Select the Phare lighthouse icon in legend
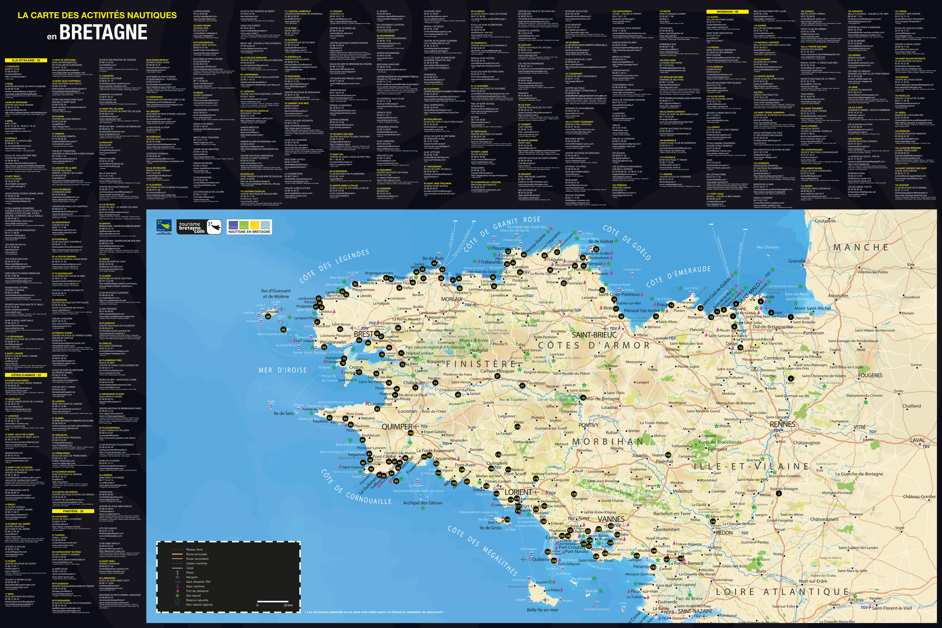942x628 pixels. click(178, 573)
